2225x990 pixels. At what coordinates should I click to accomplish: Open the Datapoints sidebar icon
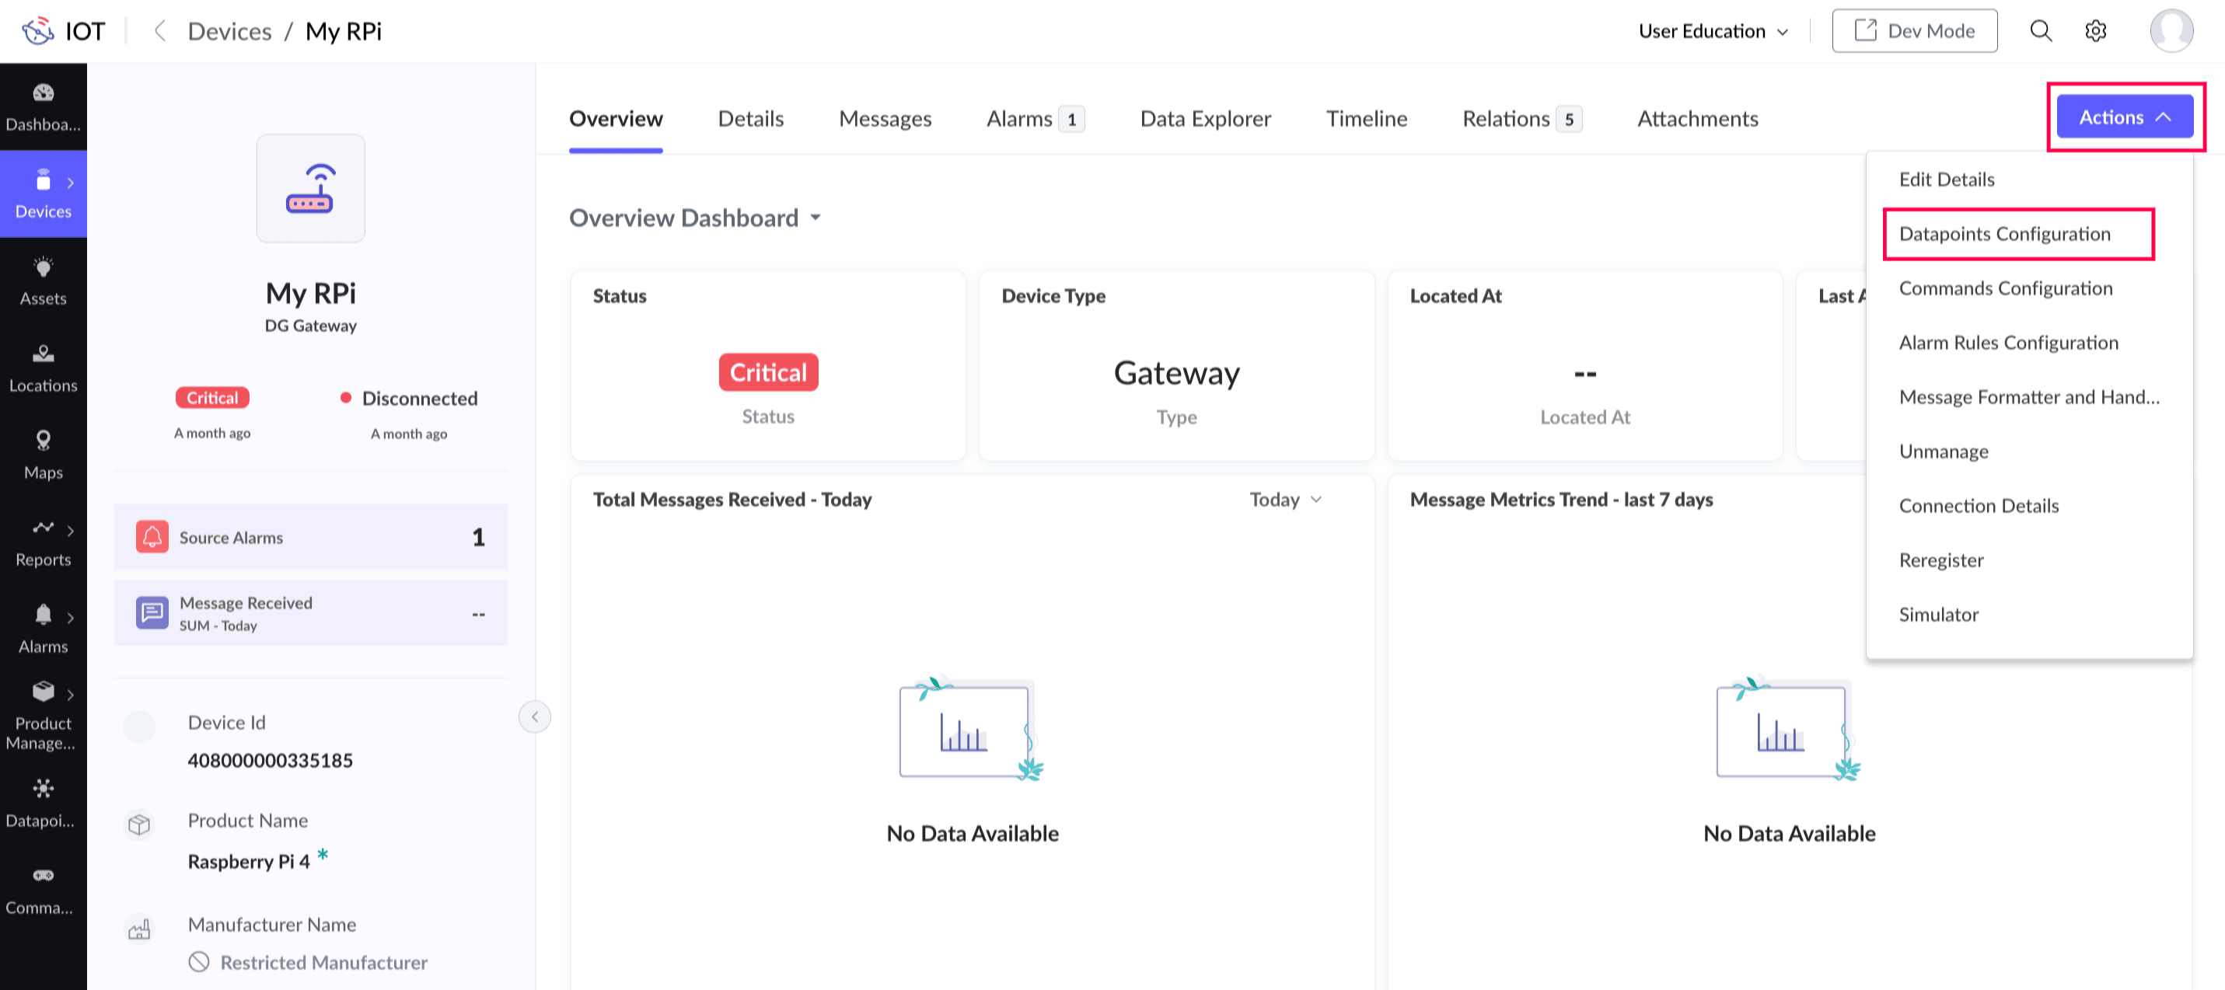click(x=44, y=802)
